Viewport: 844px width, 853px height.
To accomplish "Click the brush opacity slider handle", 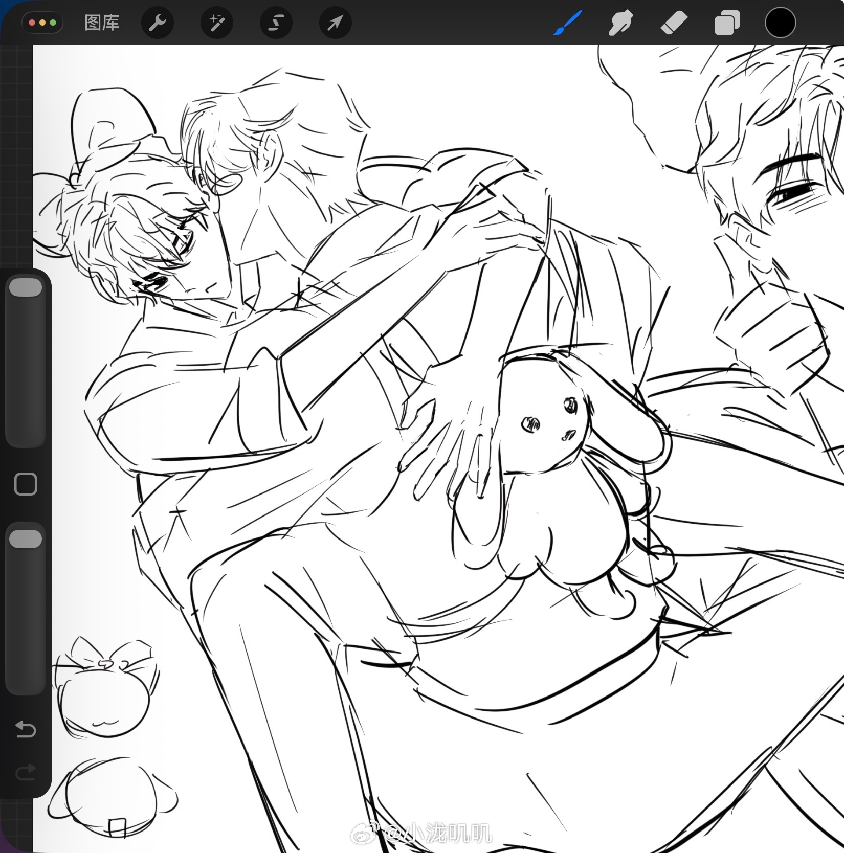I will pyautogui.click(x=26, y=539).
